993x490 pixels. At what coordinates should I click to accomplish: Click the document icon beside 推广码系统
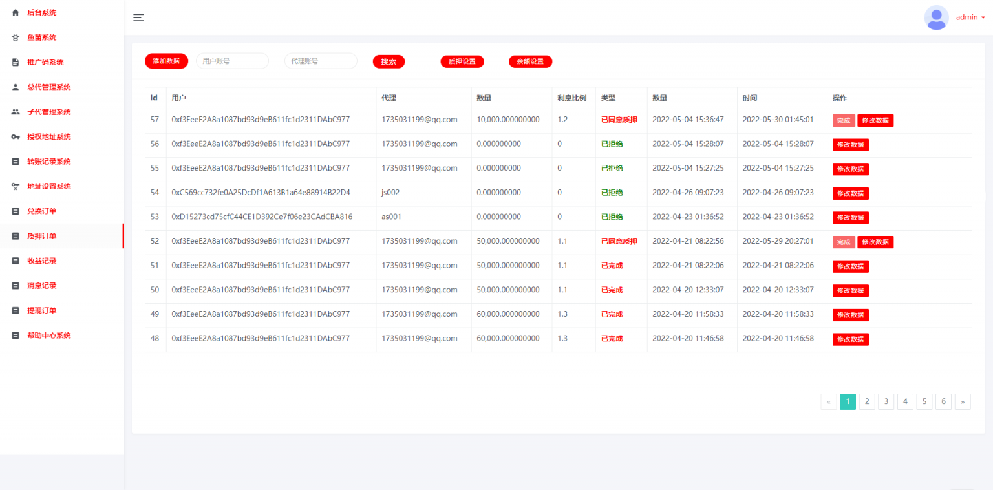[16, 63]
